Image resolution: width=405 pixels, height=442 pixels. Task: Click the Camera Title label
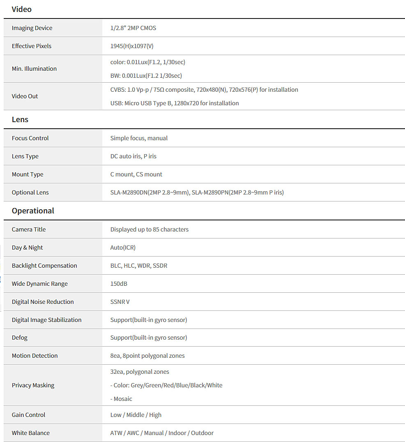pyautogui.click(x=29, y=229)
